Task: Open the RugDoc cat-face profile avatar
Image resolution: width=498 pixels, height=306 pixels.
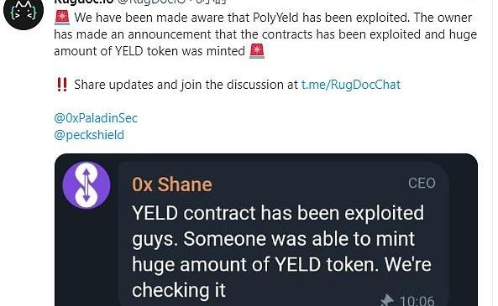Action: tap(24, 12)
